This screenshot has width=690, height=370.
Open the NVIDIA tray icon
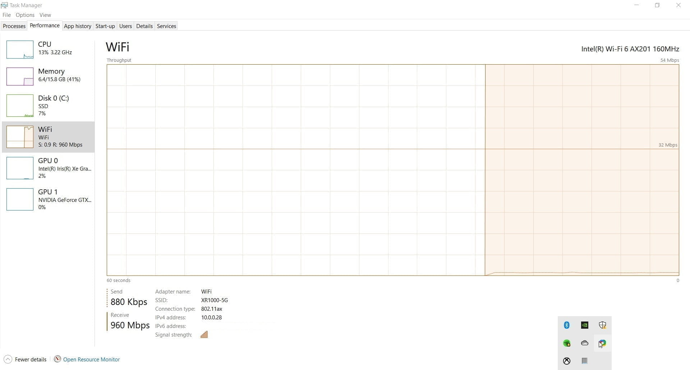[585, 325]
